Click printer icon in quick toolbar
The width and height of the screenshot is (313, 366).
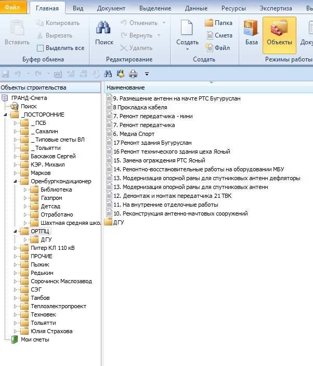133,74
